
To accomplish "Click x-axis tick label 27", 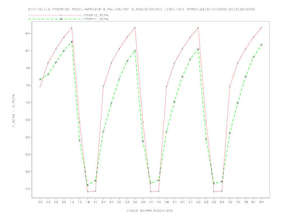I will click(111, 202).
